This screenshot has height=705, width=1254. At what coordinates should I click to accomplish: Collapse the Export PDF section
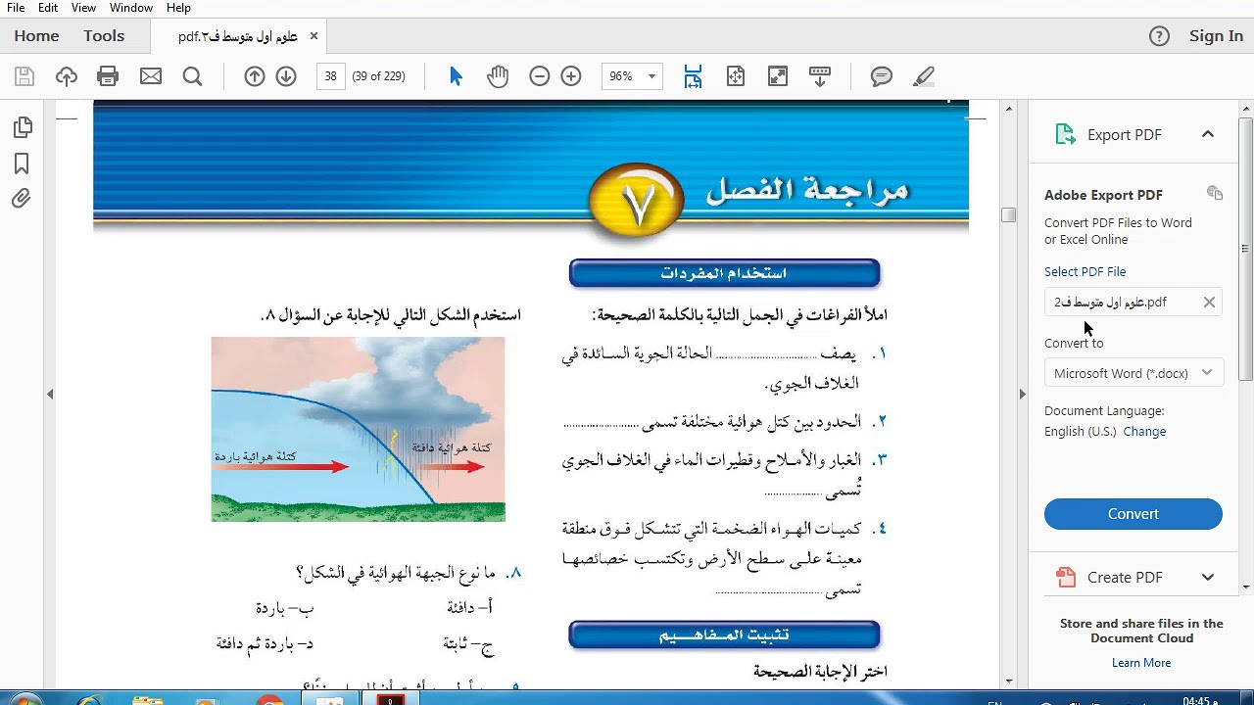pos(1208,134)
